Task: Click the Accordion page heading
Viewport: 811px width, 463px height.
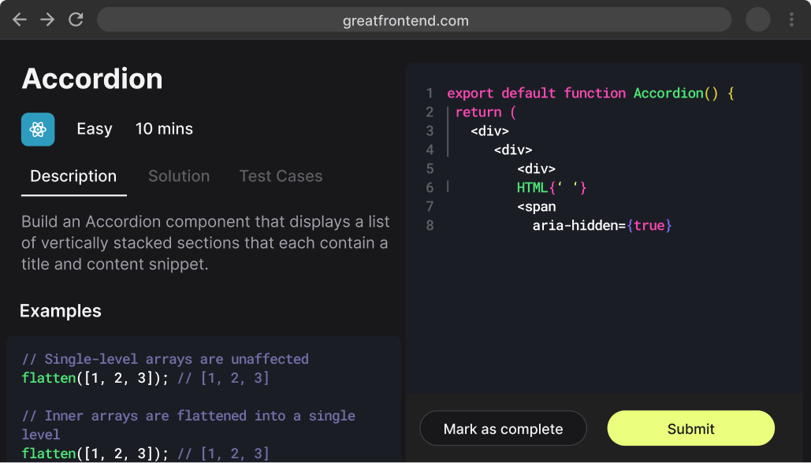Action: [92, 79]
